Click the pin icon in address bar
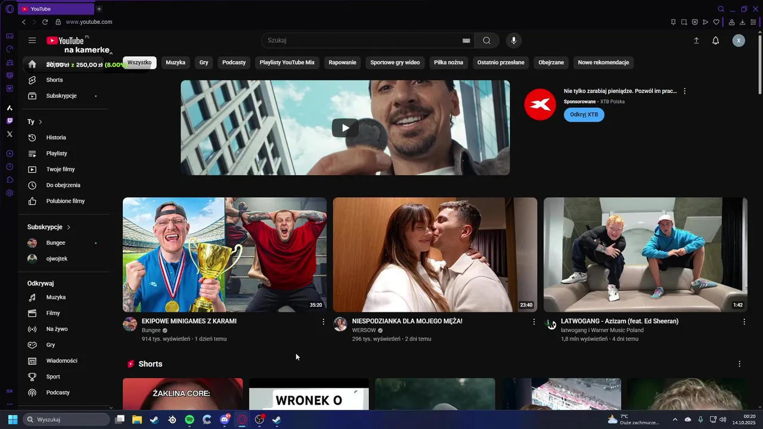 click(x=673, y=22)
